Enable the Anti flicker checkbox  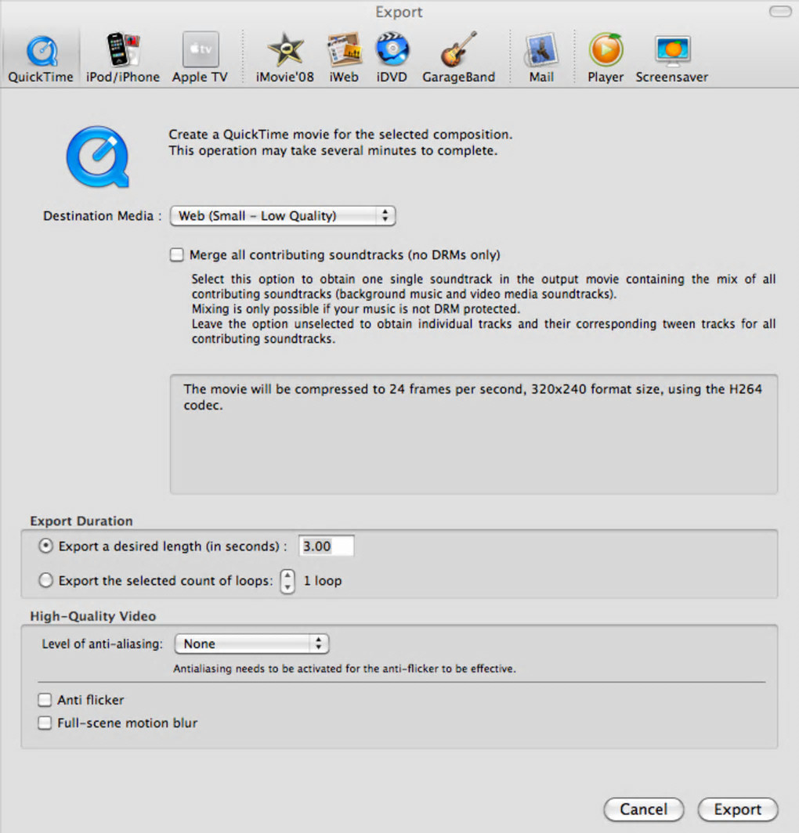pyautogui.click(x=45, y=700)
